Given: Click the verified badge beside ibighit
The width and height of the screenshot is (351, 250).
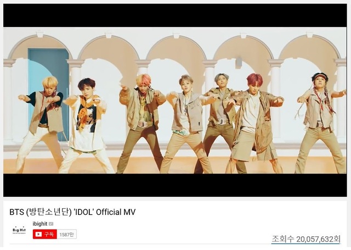Looking at the screenshot, I should [51, 224].
